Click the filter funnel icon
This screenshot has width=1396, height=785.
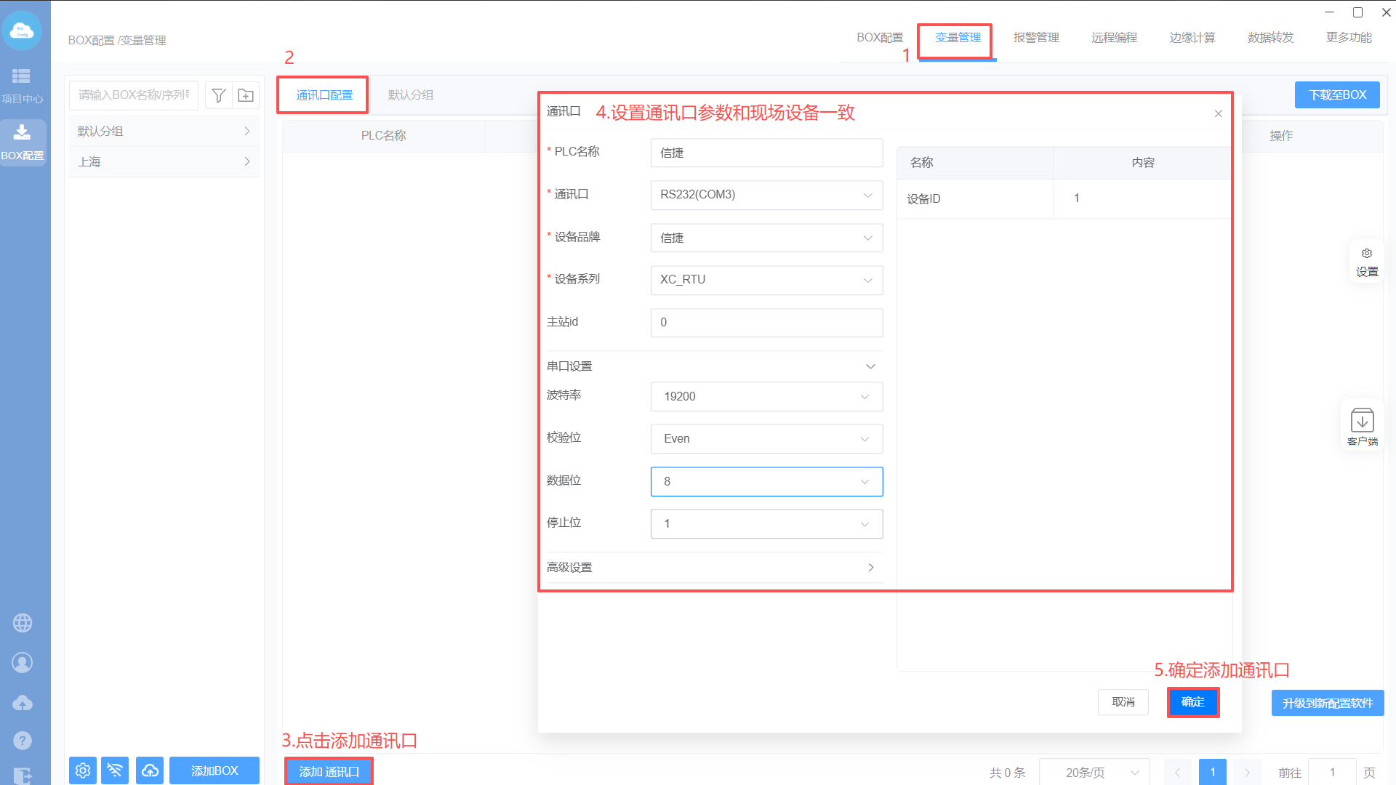[x=218, y=95]
